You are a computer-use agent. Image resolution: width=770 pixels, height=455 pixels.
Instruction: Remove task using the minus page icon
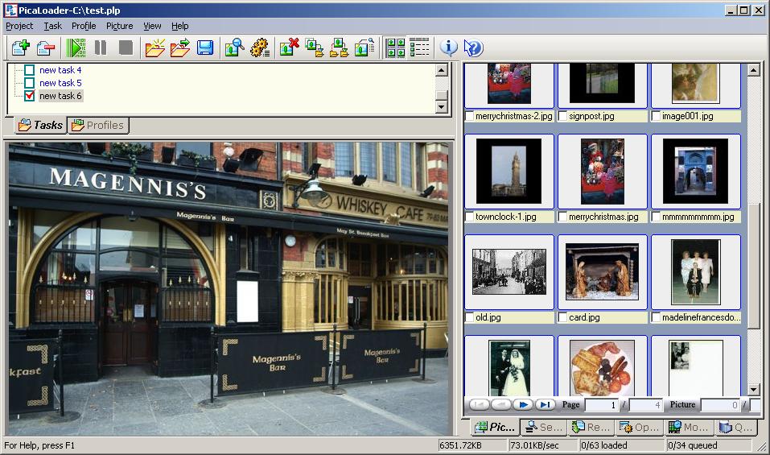[x=46, y=48]
